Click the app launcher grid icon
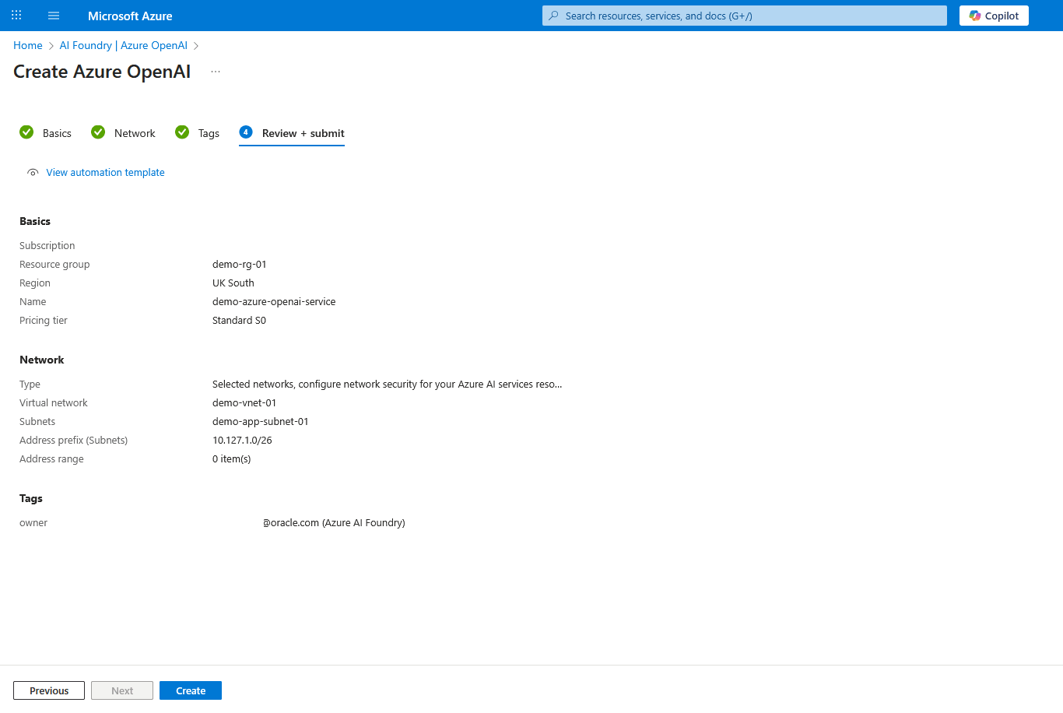The width and height of the screenshot is (1063, 713). point(16,15)
